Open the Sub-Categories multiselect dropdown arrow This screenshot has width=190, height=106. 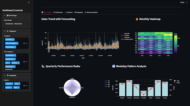click(x=27, y=61)
